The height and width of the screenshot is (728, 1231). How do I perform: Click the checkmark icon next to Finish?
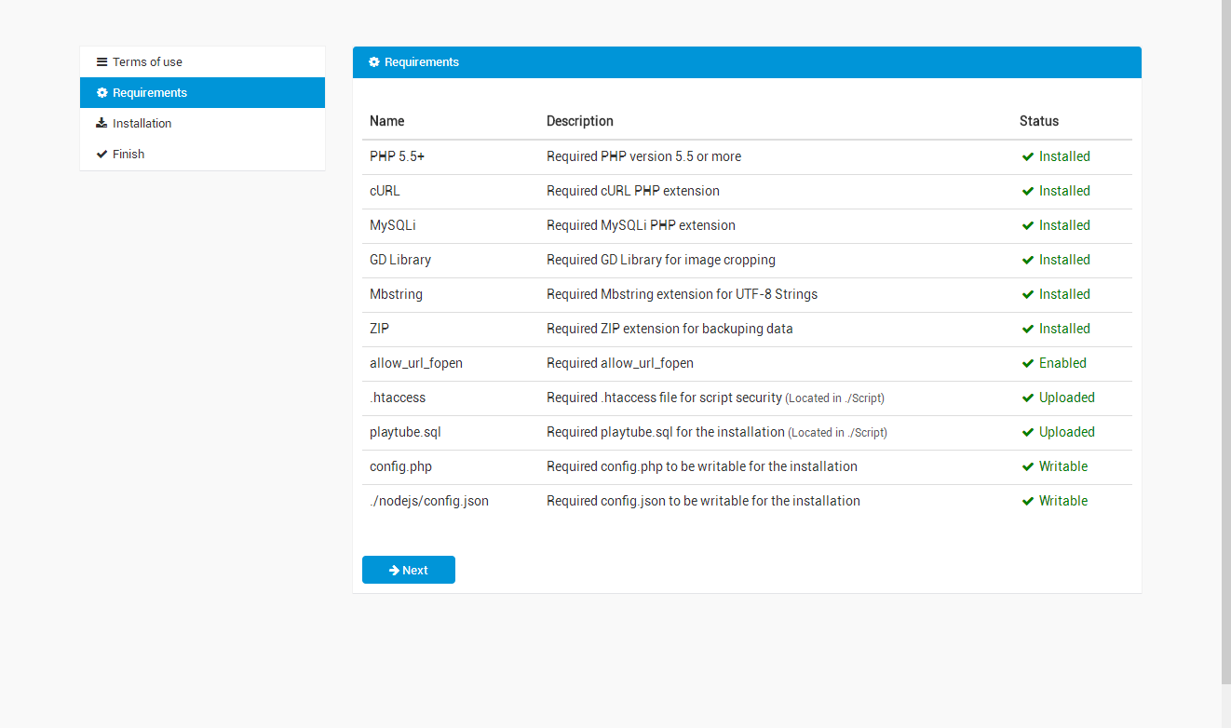[102, 155]
